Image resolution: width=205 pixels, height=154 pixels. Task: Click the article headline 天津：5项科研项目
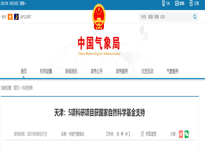pos(100,113)
